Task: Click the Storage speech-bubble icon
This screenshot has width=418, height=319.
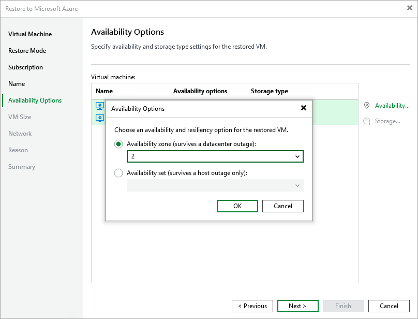Action: (x=366, y=121)
